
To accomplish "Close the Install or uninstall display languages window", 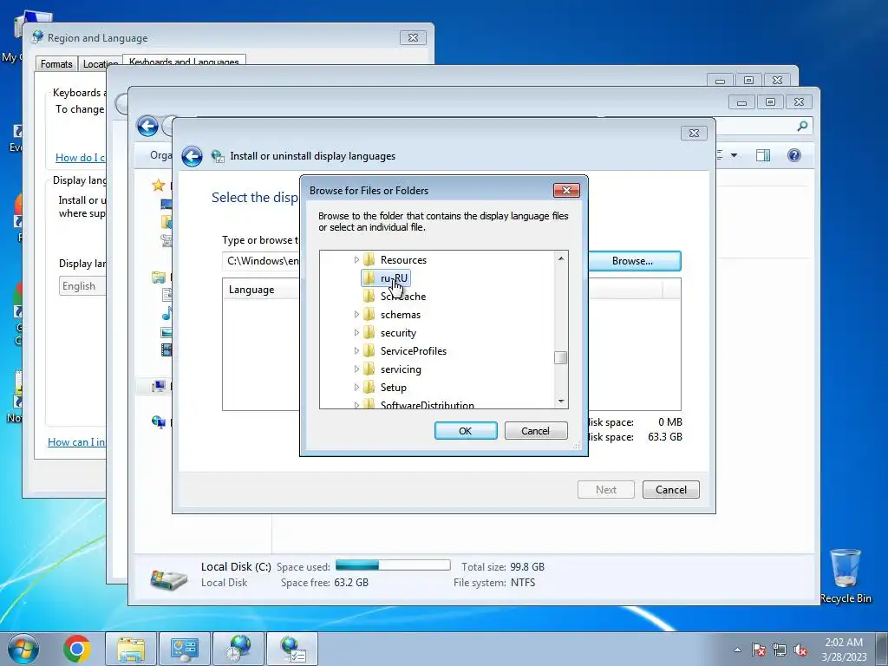I will tap(694, 133).
